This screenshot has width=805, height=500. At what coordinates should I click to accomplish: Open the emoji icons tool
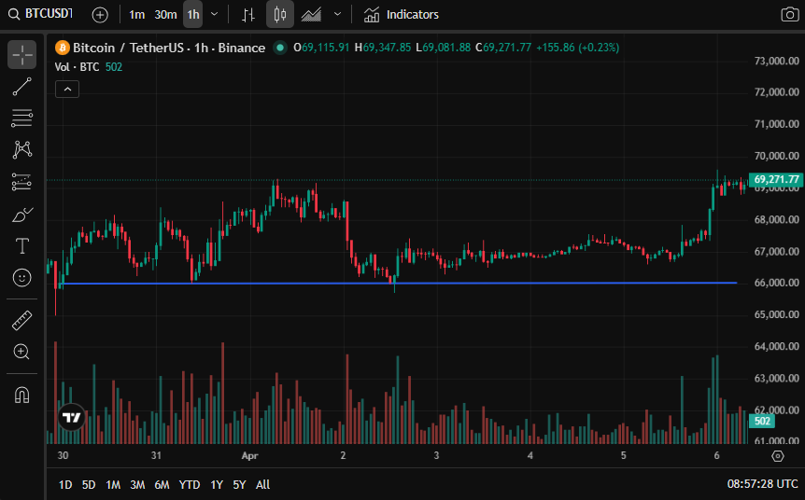coord(21,278)
